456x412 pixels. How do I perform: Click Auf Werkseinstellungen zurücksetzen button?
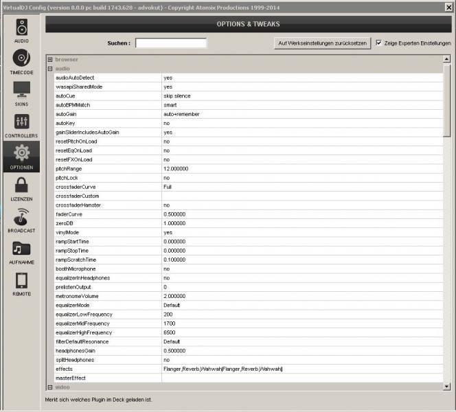[322, 43]
